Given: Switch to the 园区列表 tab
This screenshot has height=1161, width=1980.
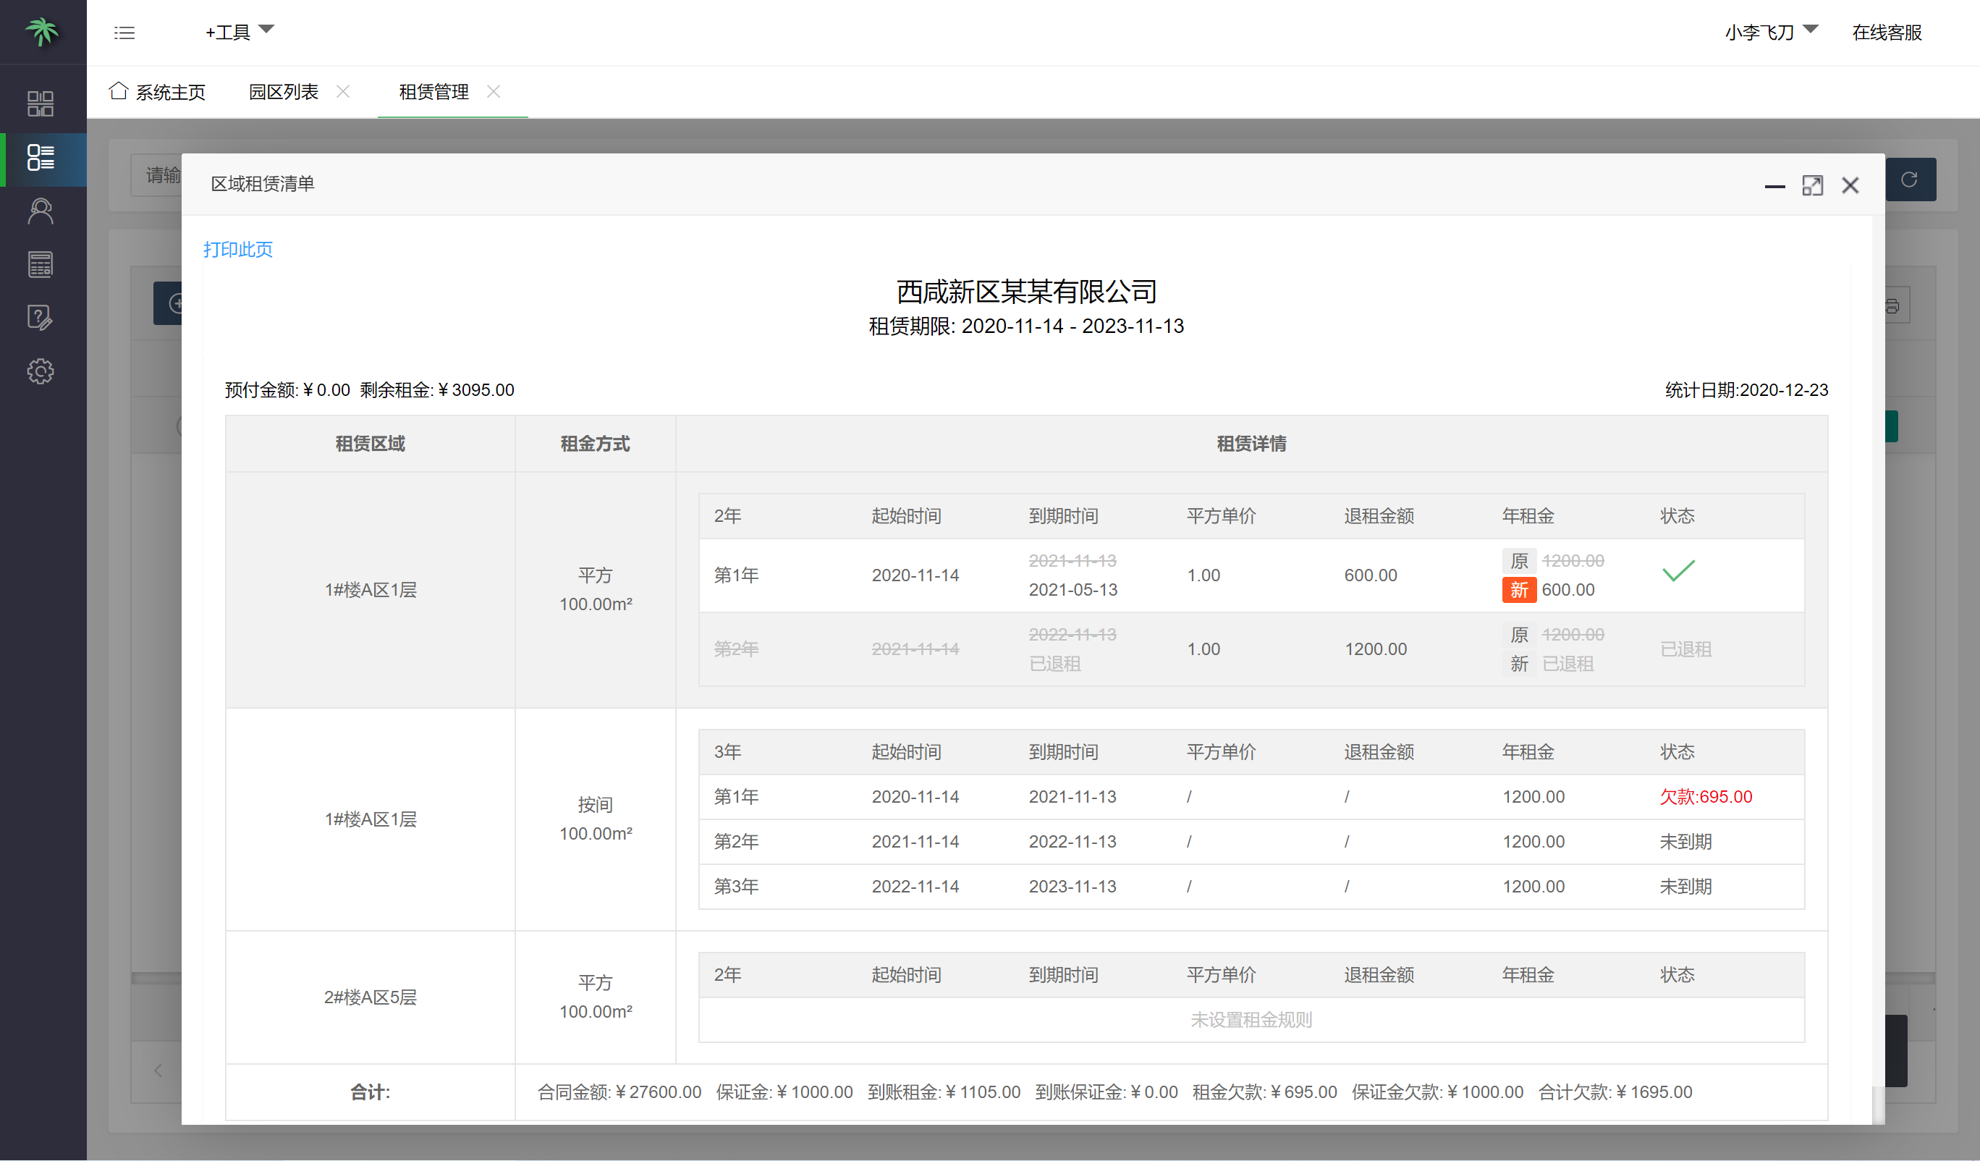Looking at the screenshot, I should pos(284,92).
